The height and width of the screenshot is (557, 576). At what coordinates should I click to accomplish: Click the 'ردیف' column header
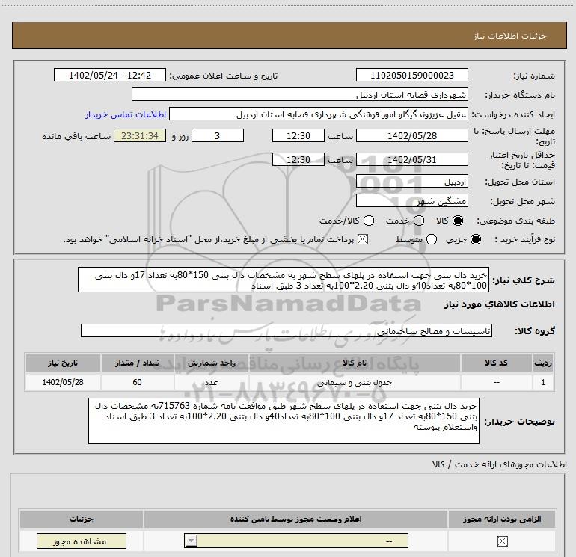(x=543, y=363)
